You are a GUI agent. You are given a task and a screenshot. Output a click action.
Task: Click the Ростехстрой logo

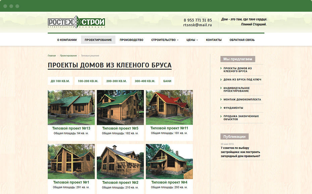pos(76,22)
